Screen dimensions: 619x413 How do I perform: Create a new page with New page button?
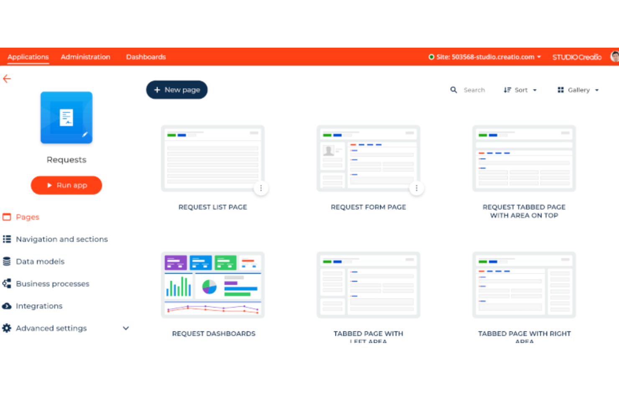pyautogui.click(x=176, y=90)
